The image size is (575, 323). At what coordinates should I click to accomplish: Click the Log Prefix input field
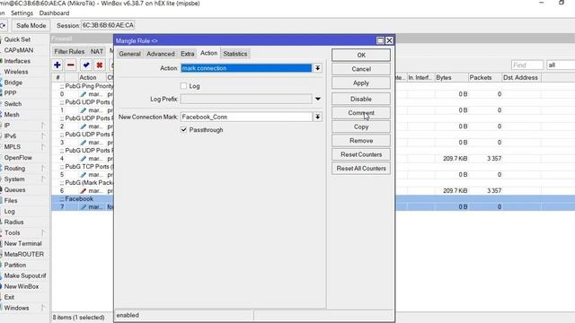(246, 99)
